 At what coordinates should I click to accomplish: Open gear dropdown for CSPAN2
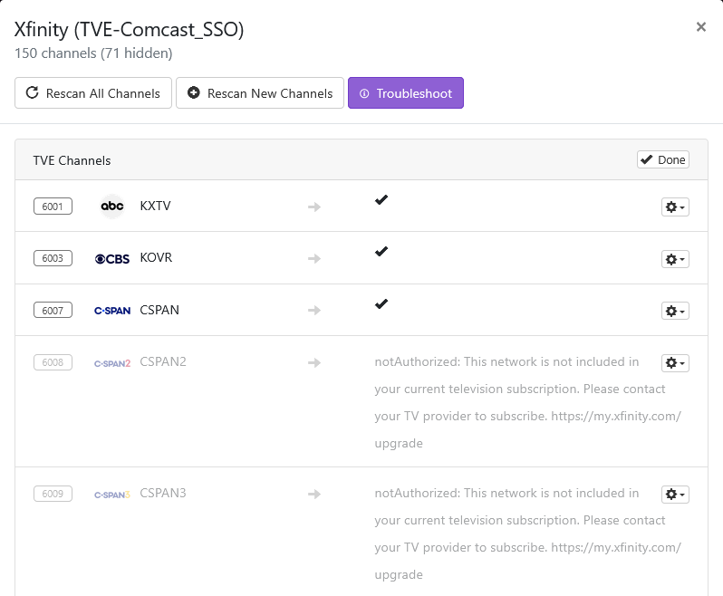(675, 363)
